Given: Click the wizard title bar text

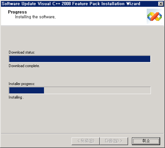Looking at the screenshot, I should coord(71,4).
